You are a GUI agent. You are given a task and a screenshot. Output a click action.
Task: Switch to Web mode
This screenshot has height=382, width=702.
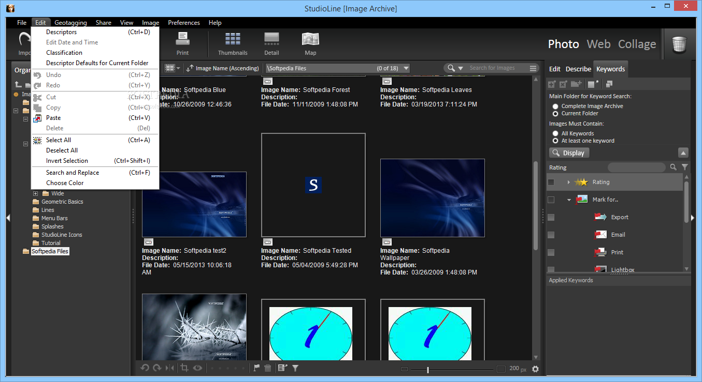598,44
